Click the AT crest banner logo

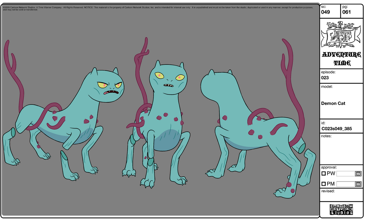coord(340,35)
